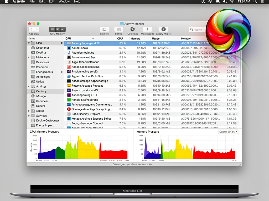Click the Mdcintadas upload arrow icon

pyautogui.click(x=147, y=29)
